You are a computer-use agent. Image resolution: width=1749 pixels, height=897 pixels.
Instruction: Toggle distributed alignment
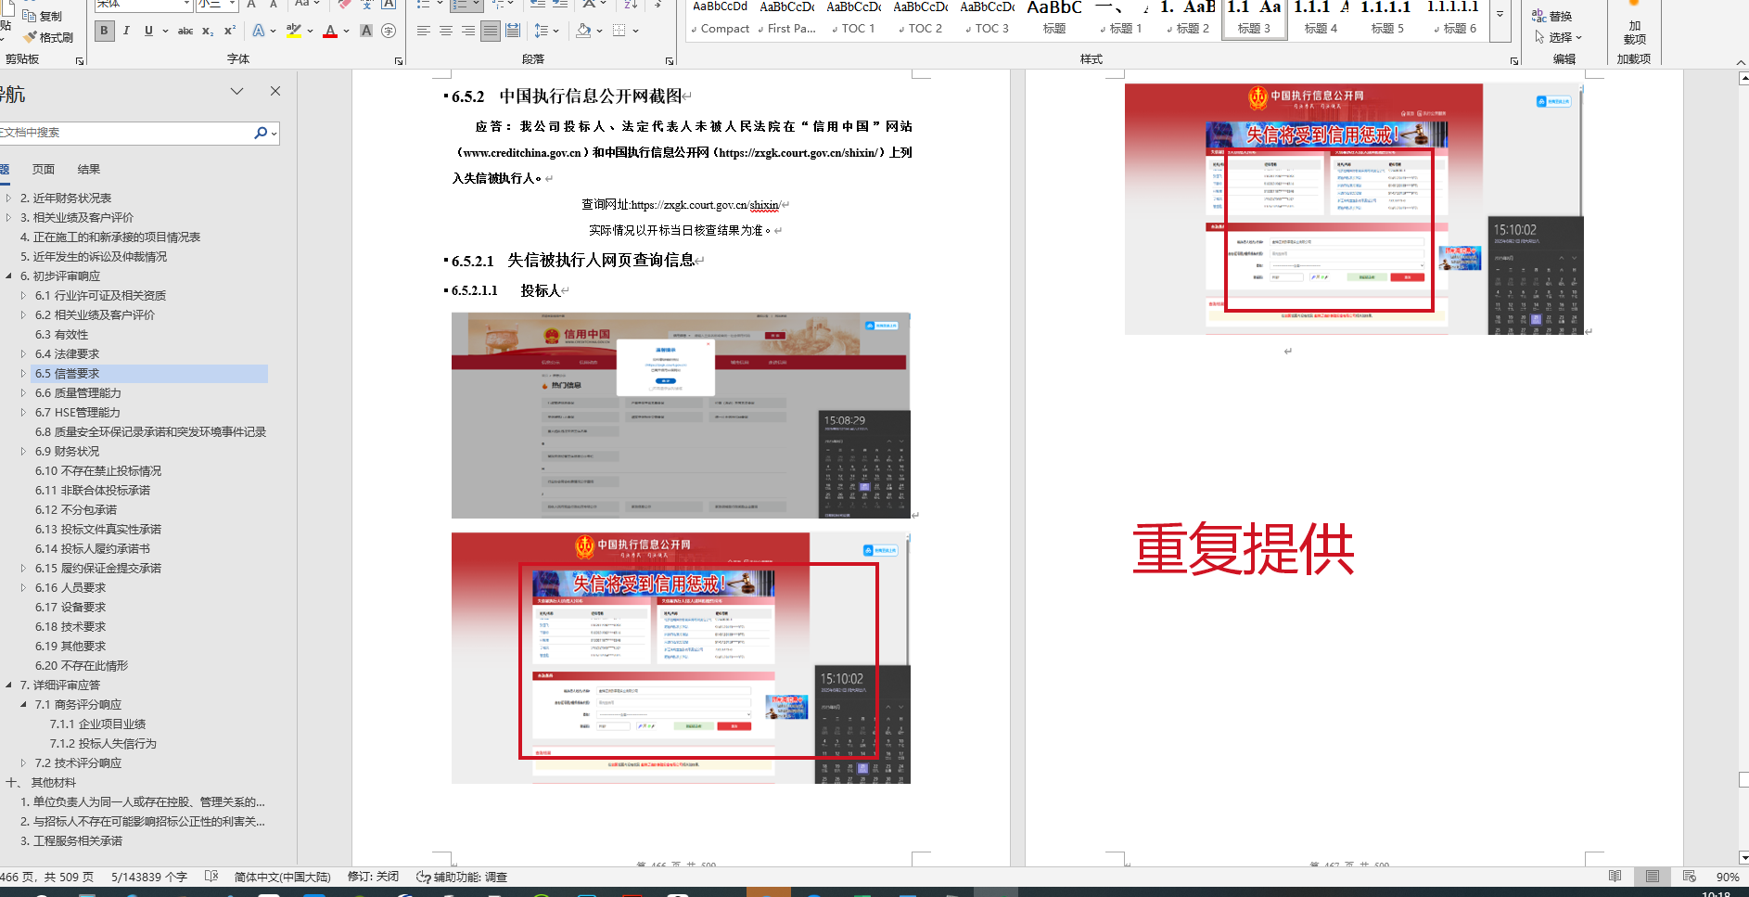click(x=512, y=31)
